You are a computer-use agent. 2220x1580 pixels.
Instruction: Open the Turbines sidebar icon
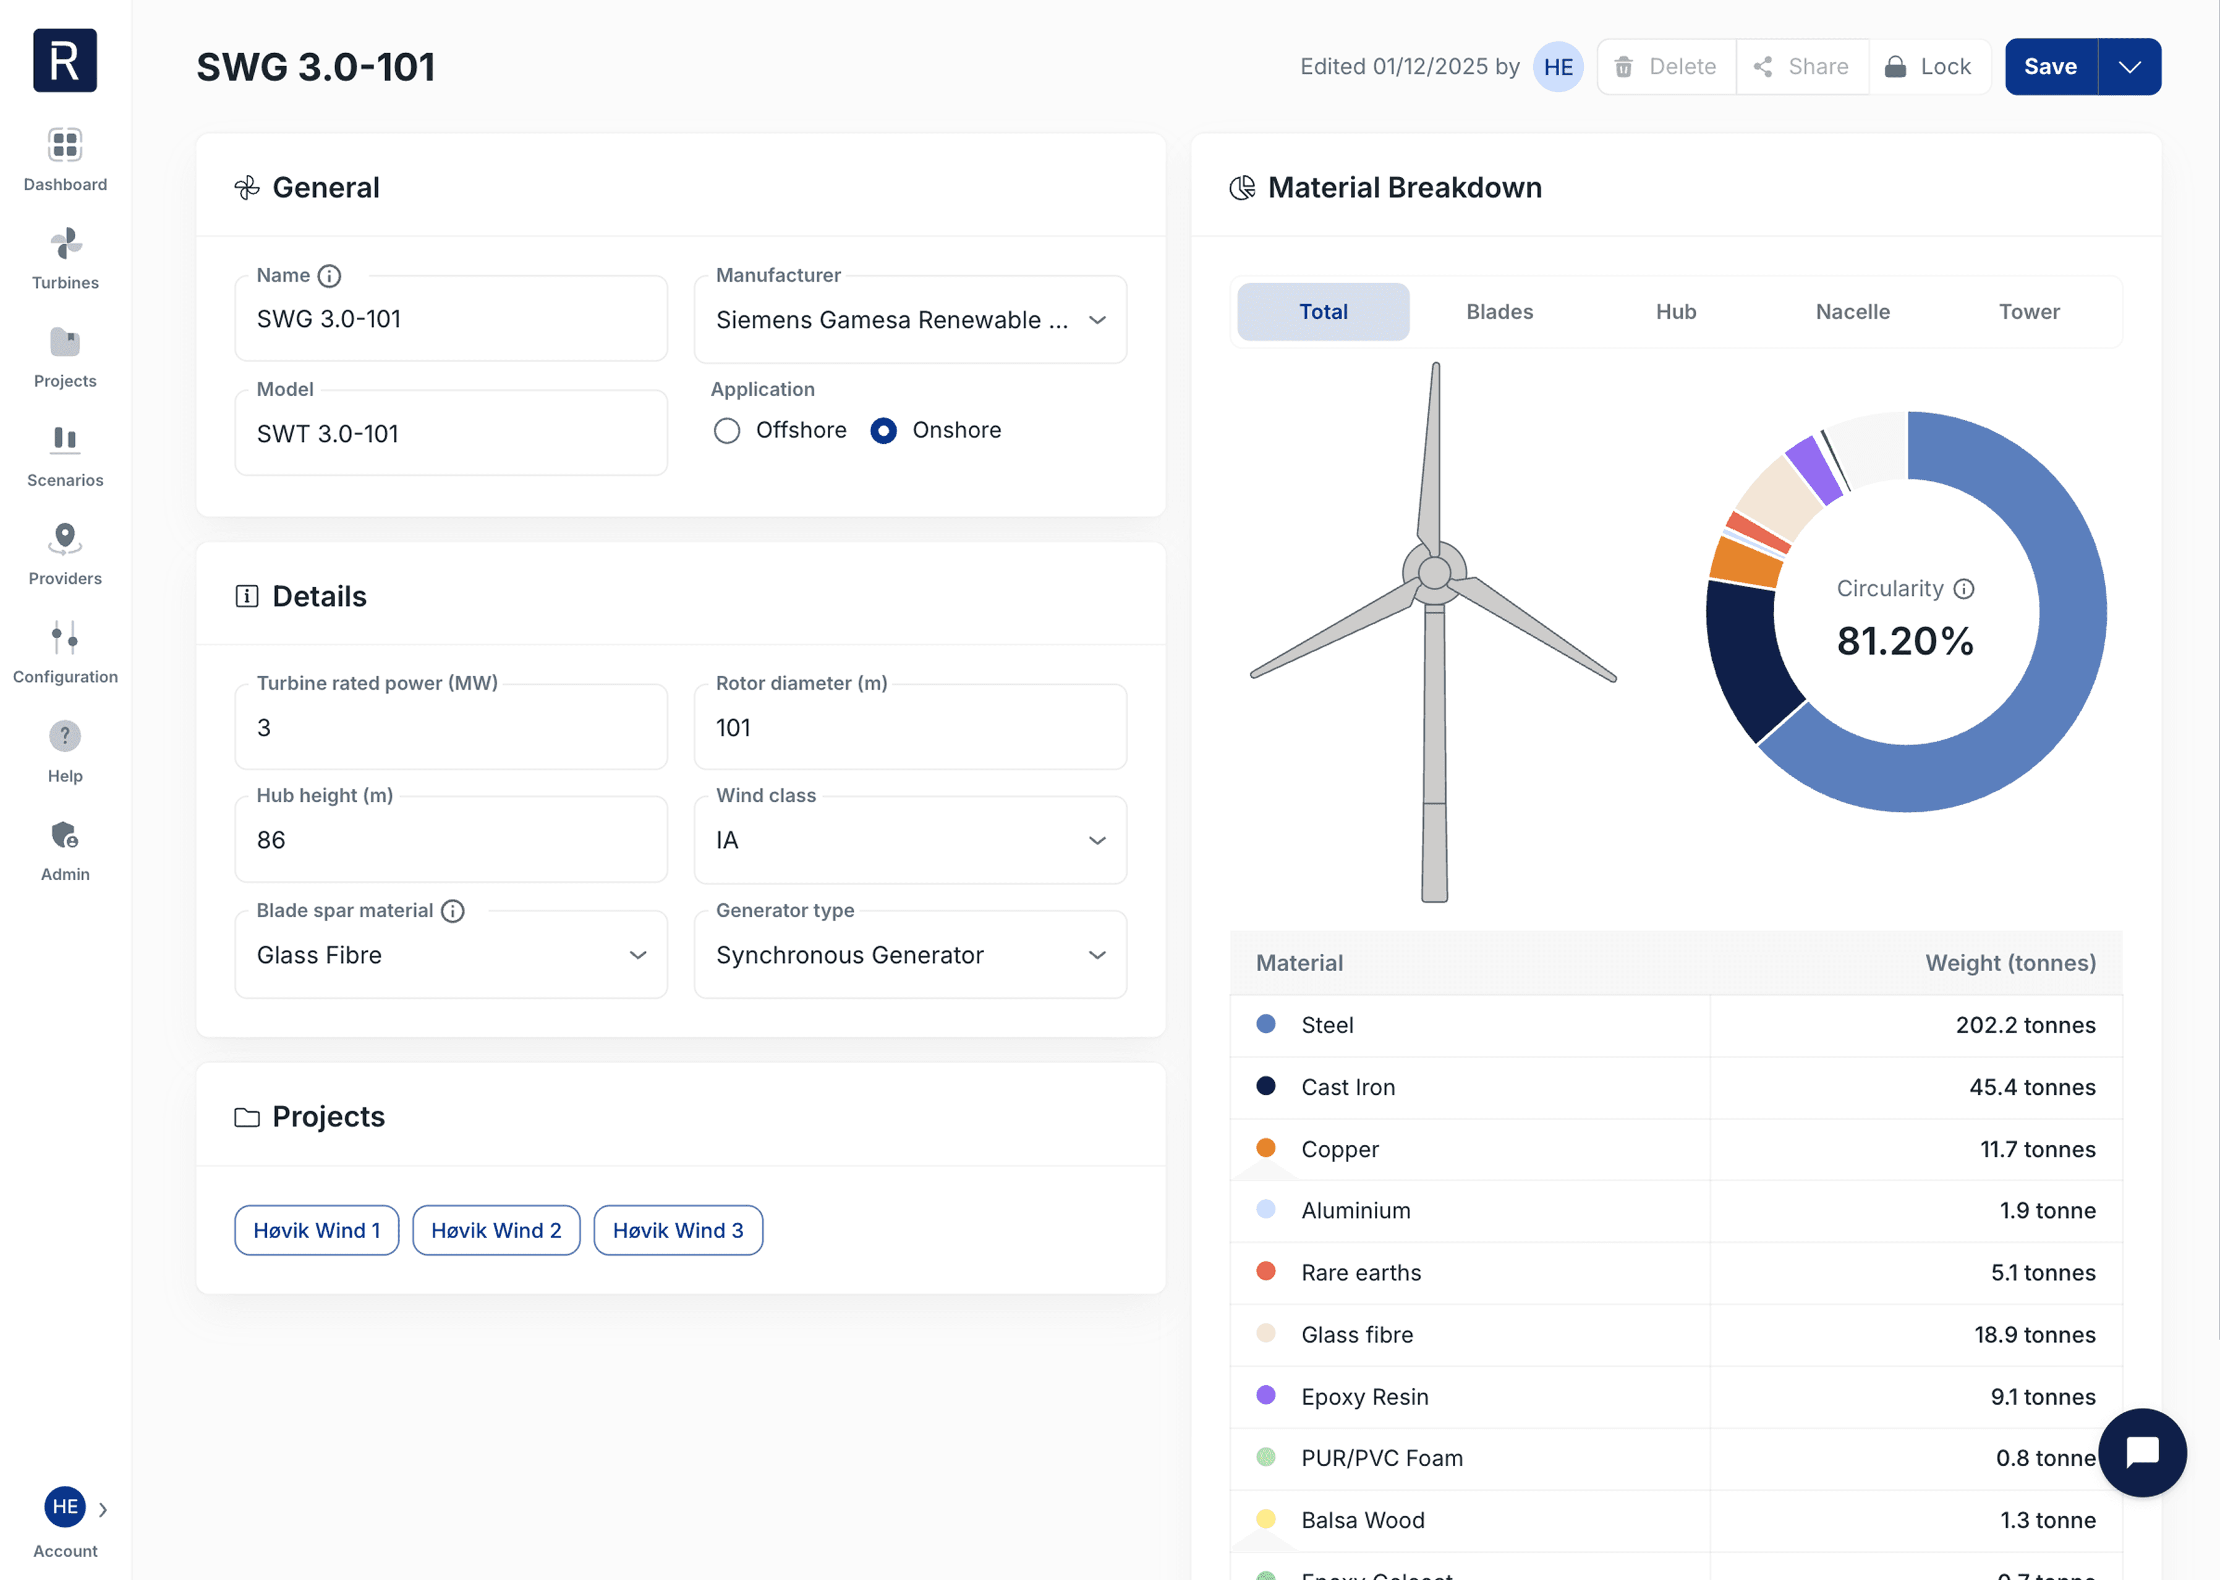point(65,244)
